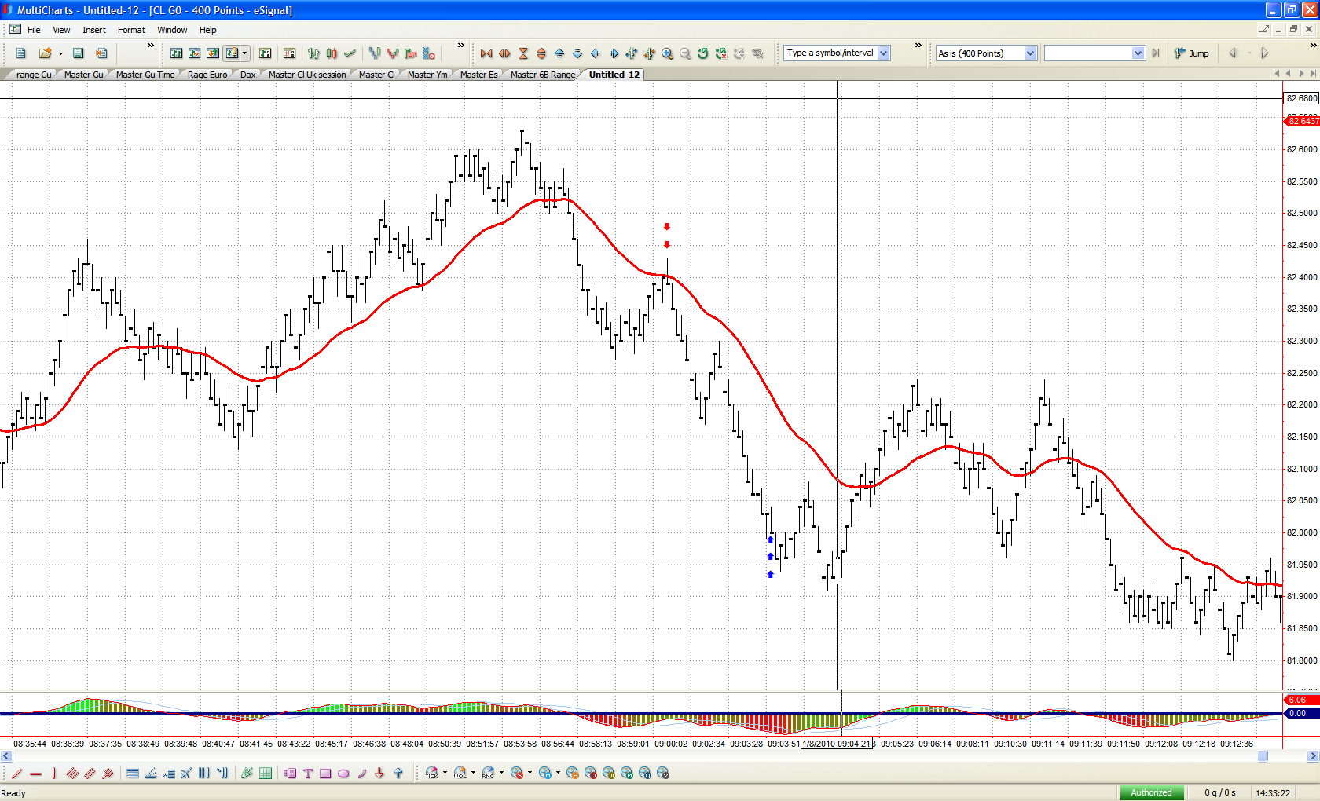
Task: Expand the 'As is (400 Points)' dropdown
Action: [x=1031, y=53]
